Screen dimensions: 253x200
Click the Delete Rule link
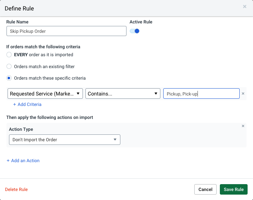click(16, 190)
